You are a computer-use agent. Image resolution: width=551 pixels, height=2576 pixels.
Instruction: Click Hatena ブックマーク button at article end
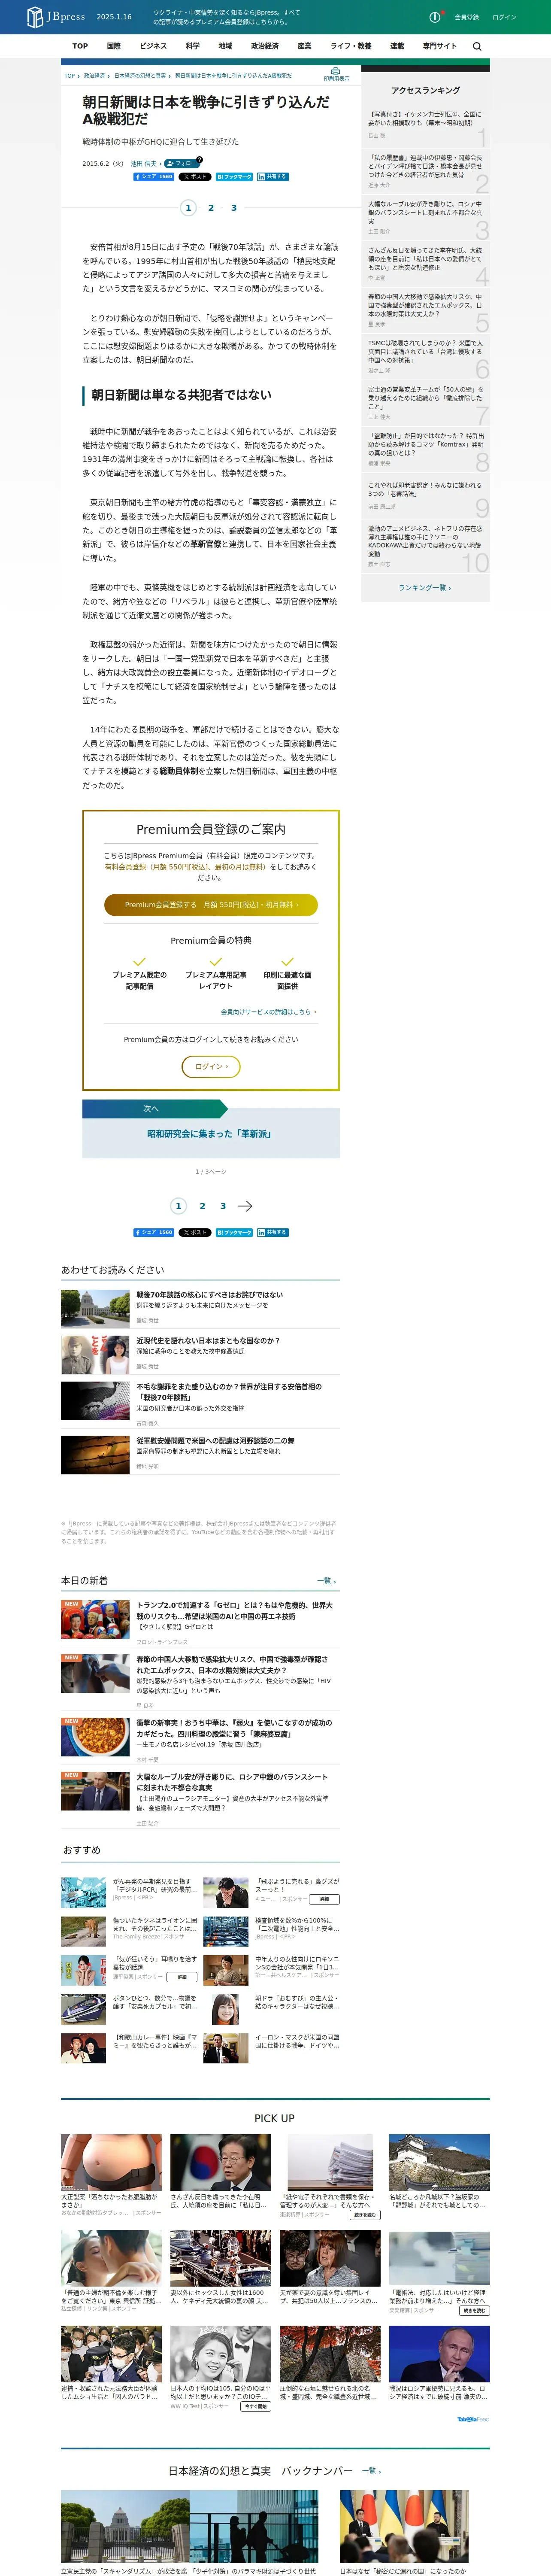234,1232
